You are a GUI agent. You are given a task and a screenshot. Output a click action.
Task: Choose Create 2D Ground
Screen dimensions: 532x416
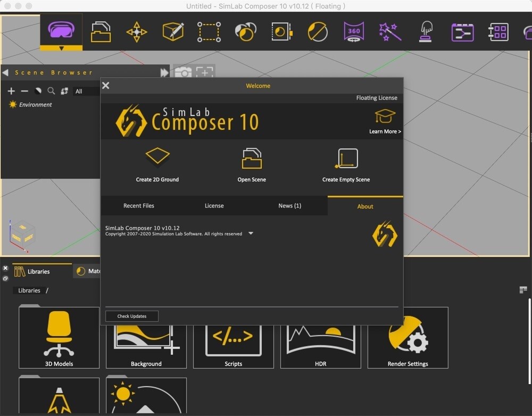coord(157,165)
